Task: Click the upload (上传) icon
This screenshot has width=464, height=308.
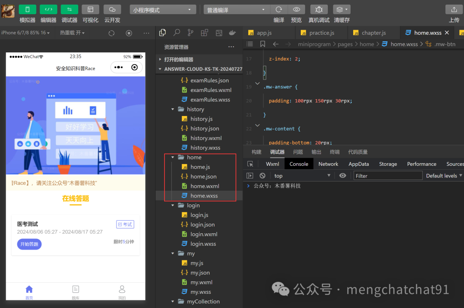Action: (x=454, y=9)
